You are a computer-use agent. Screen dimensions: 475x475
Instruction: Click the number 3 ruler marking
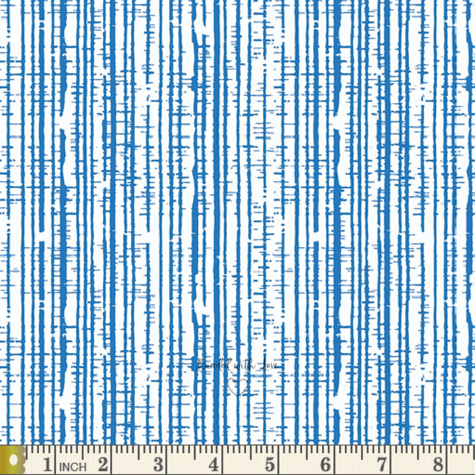[159, 464]
